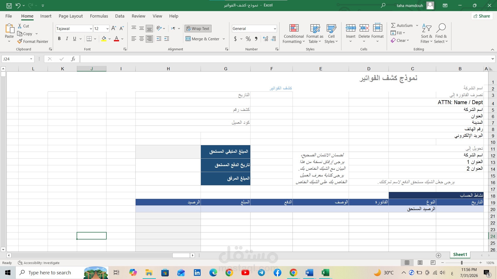Decrease the font size
The width and height of the screenshot is (497, 279).
(122, 28)
